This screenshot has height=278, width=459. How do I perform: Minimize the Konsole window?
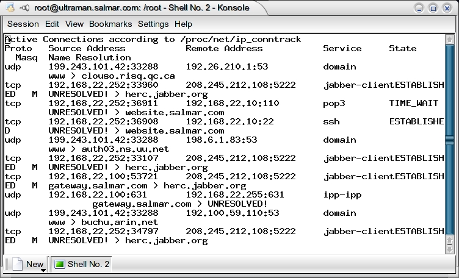[419, 8]
